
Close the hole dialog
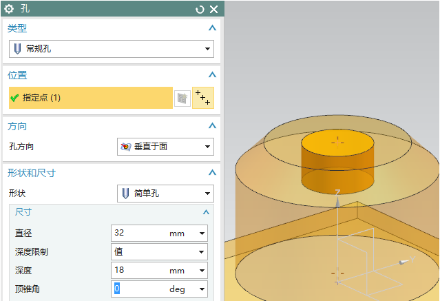[213, 9]
